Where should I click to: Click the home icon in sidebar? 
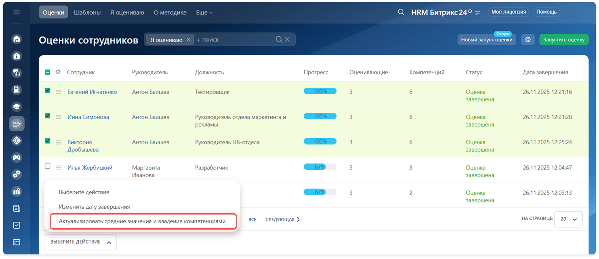click(x=17, y=39)
